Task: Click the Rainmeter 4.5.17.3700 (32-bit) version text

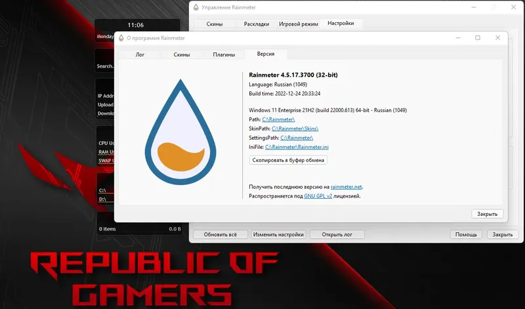Action: [293, 75]
